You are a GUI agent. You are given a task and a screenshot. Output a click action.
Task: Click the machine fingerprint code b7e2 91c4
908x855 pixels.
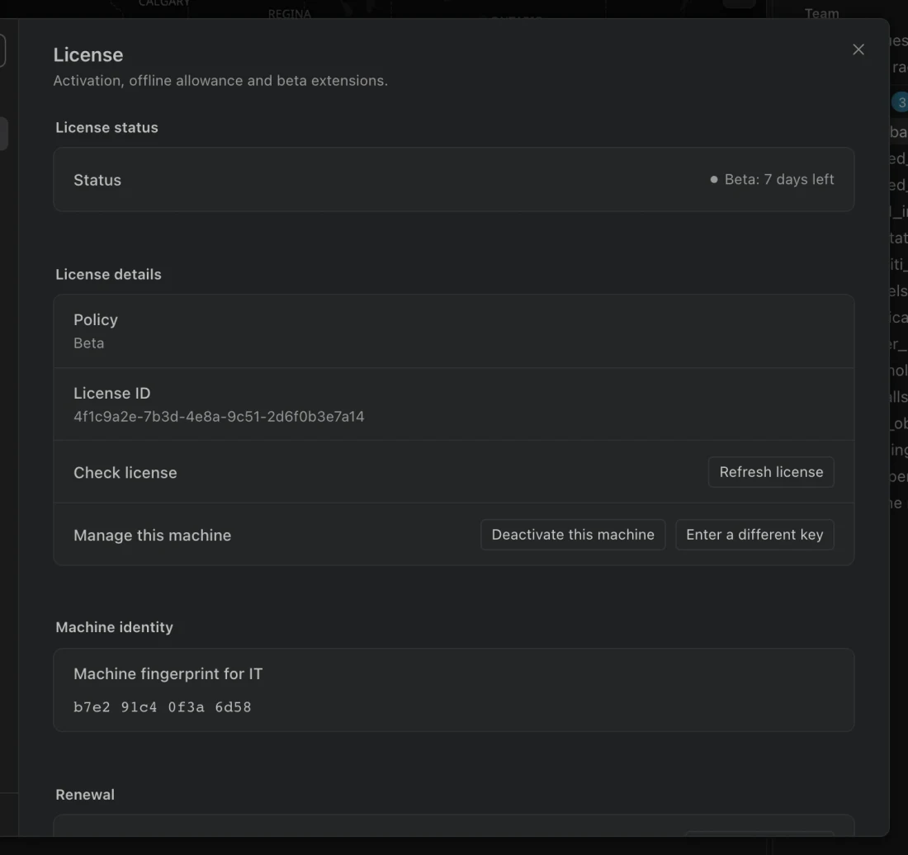(162, 706)
